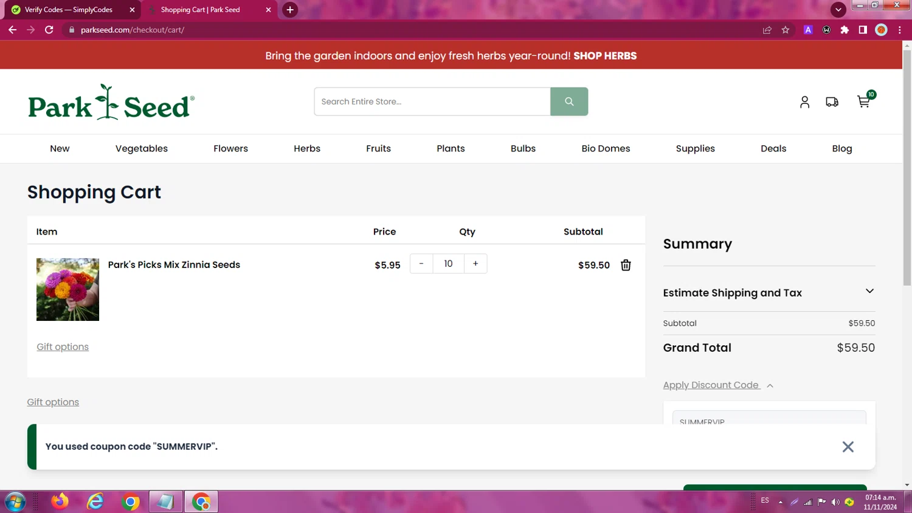Click the order tracking truck icon
The height and width of the screenshot is (513, 912).
point(832,102)
